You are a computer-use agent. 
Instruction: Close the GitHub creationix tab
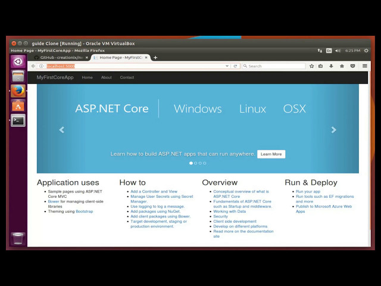pyautogui.click(x=87, y=58)
